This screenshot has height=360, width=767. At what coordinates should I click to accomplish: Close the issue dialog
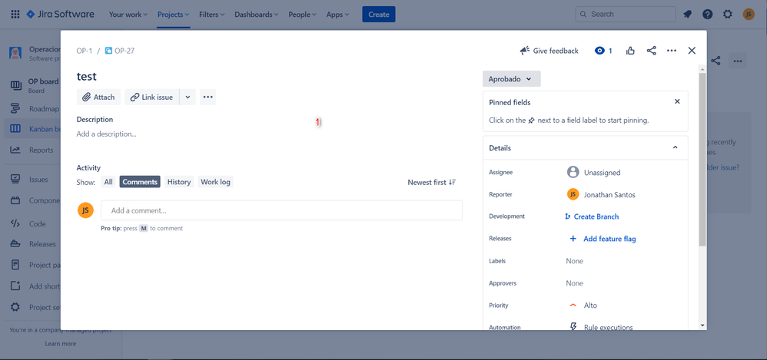point(692,51)
